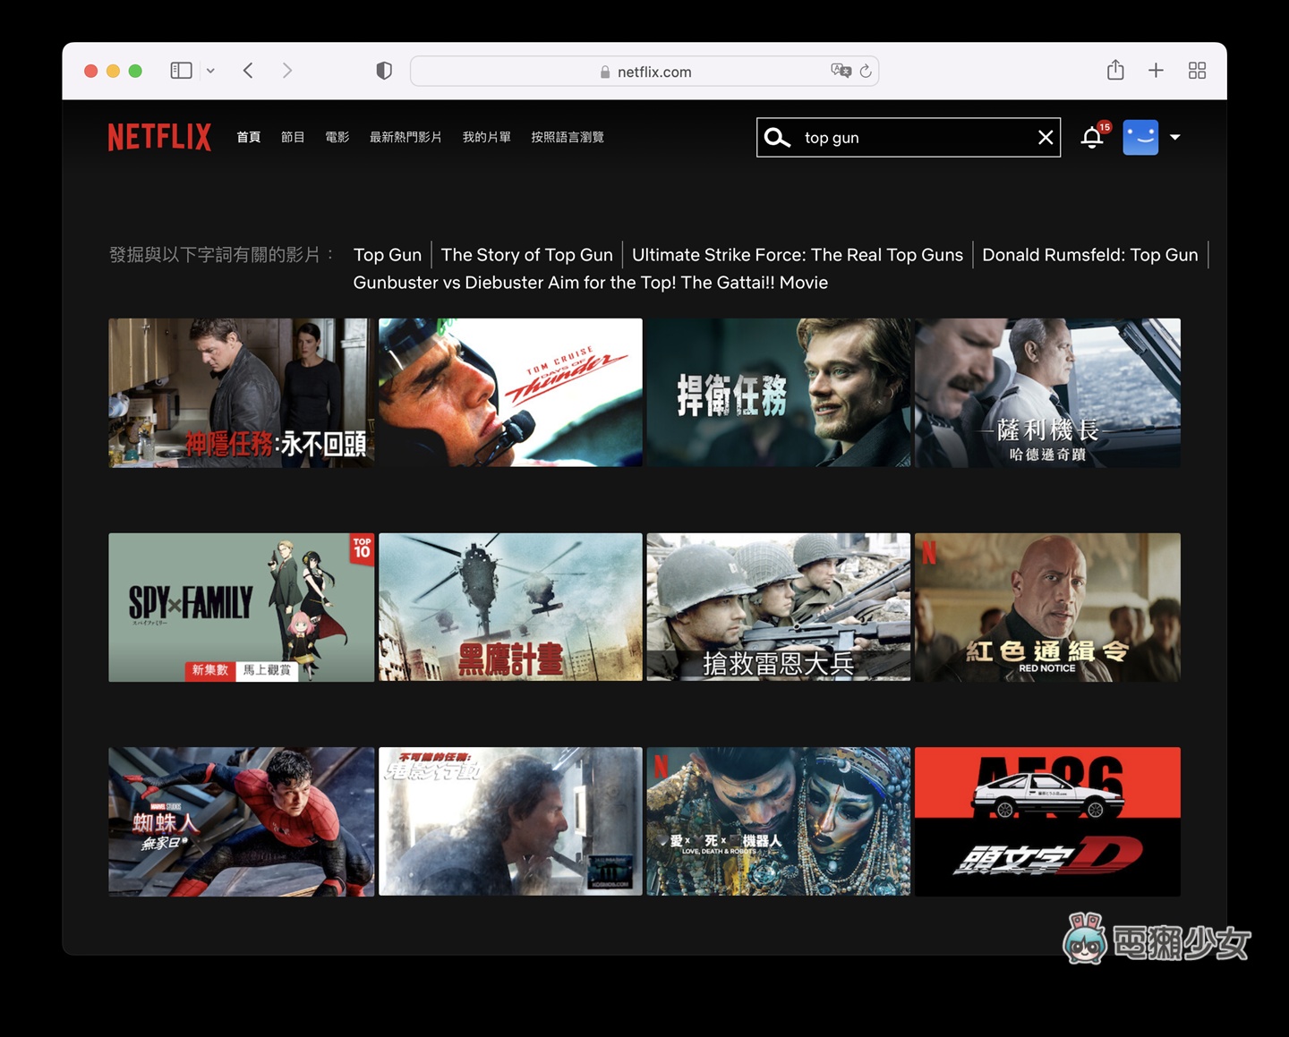Open the SPY×FAMILY thumbnail
This screenshot has height=1037, width=1289.
point(241,608)
